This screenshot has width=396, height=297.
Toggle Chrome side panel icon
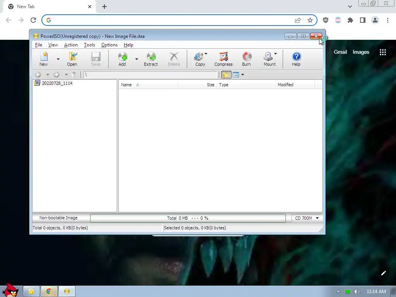point(363,20)
